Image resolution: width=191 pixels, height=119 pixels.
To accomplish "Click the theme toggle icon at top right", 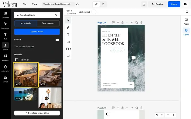I will 185,4.
